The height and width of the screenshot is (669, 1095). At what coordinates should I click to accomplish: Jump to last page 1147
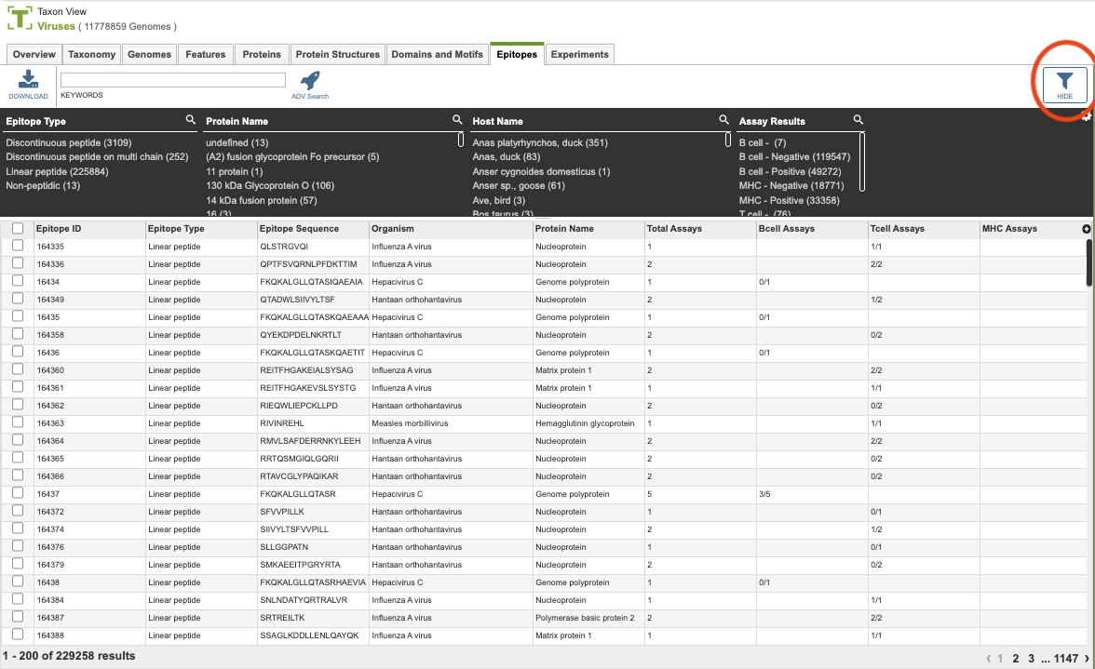coord(1066,659)
